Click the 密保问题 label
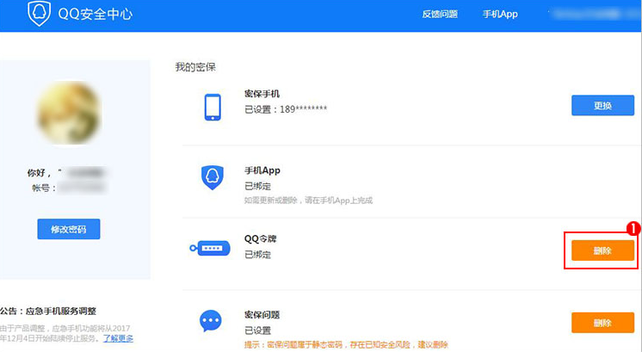Viewport: 642px width, 352px height. coord(262,315)
